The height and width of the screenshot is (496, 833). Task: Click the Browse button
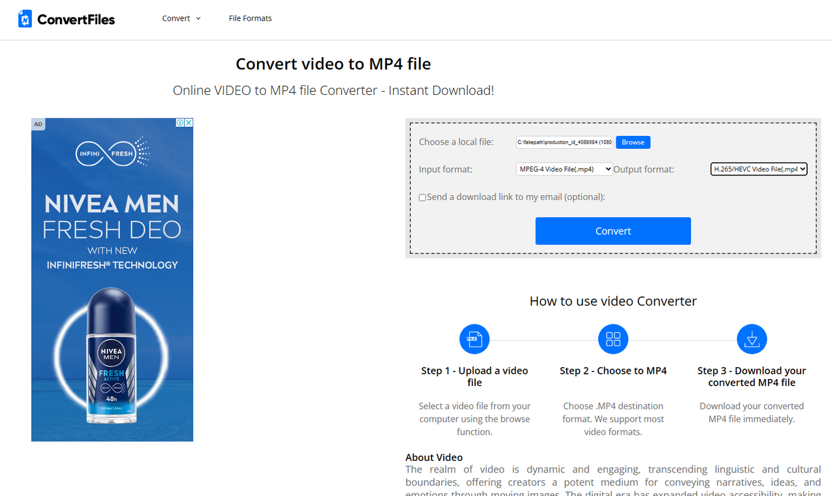pos(633,142)
